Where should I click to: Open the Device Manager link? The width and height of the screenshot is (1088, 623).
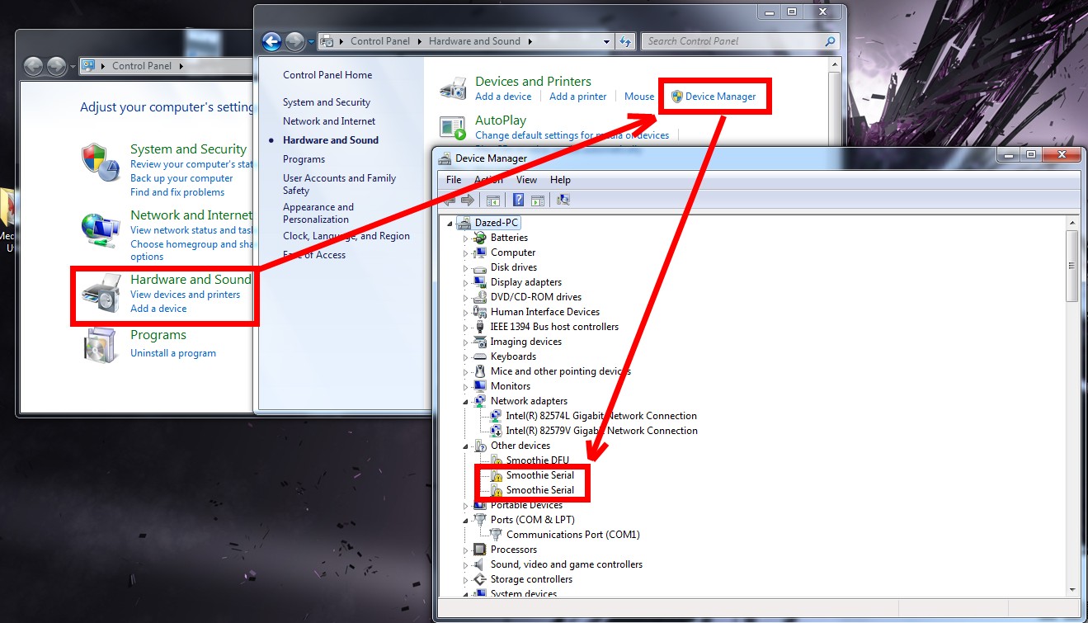click(x=720, y=97)
